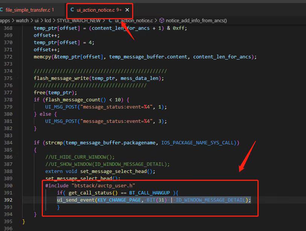This screenshot has height=231, width=306.
Task: Click ID_WINDOW_MESSAGE_DETAIL on line 392
Action: pyautogui.click(x=210, y=200)
